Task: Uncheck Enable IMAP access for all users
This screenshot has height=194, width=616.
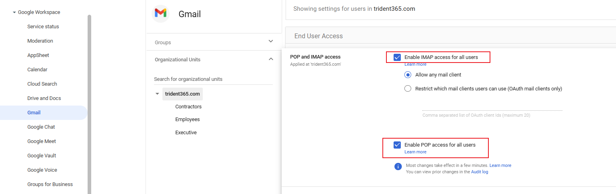Action: tap(397, 57)
